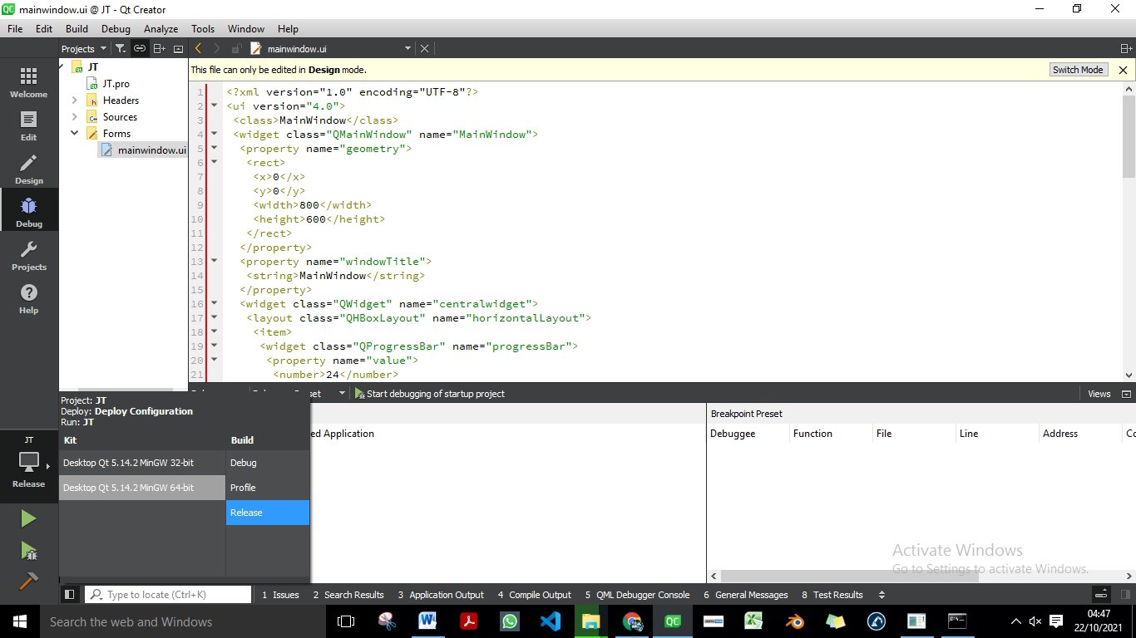The width and height of the screenshot is (1136, 638).
Task: Start debugging with the bug-run icon
Action: (28, 550)
